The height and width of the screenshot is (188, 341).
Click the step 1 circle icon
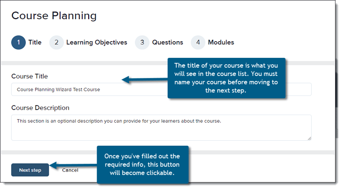coord(19,42)
